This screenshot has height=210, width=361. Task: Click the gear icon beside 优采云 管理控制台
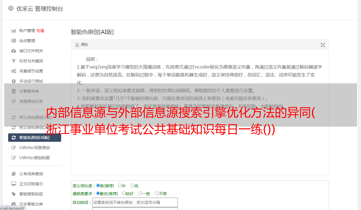pyautogui.click(x=11, y=8)
